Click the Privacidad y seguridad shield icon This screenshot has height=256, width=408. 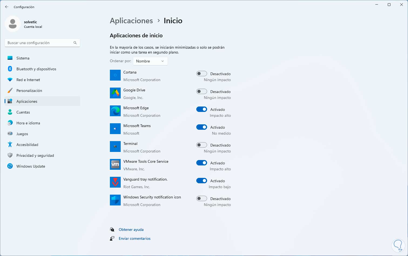point(10,155)
